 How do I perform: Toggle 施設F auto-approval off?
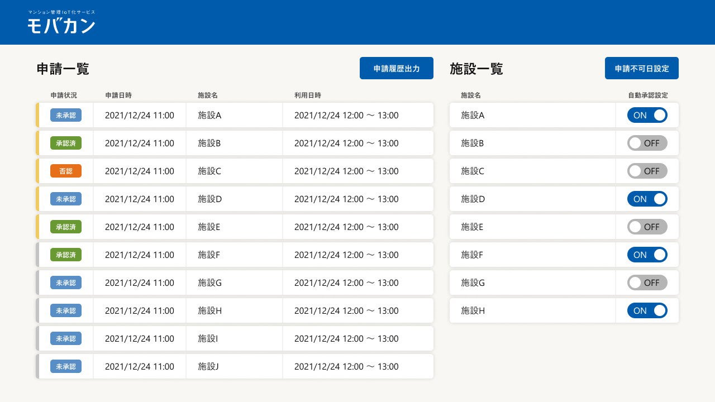click(647, 255)
